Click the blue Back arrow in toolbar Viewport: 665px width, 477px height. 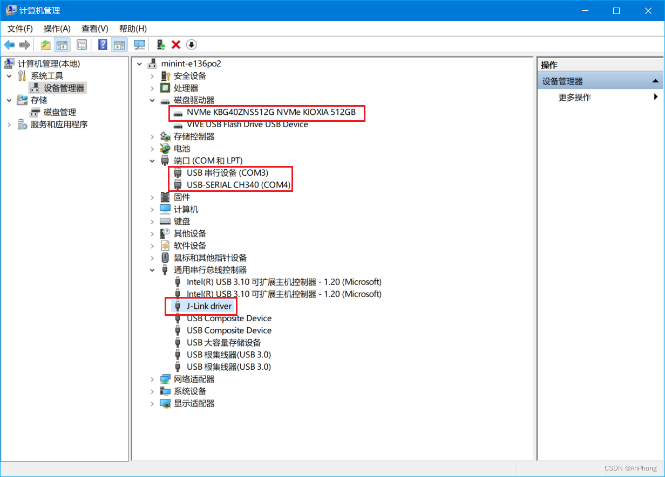[x=9, y=45]
